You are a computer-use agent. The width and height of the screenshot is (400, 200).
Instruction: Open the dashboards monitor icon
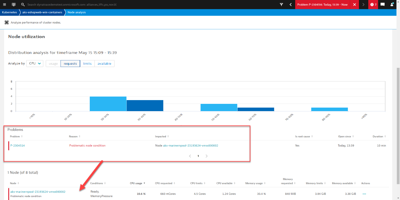coord(14,4)
